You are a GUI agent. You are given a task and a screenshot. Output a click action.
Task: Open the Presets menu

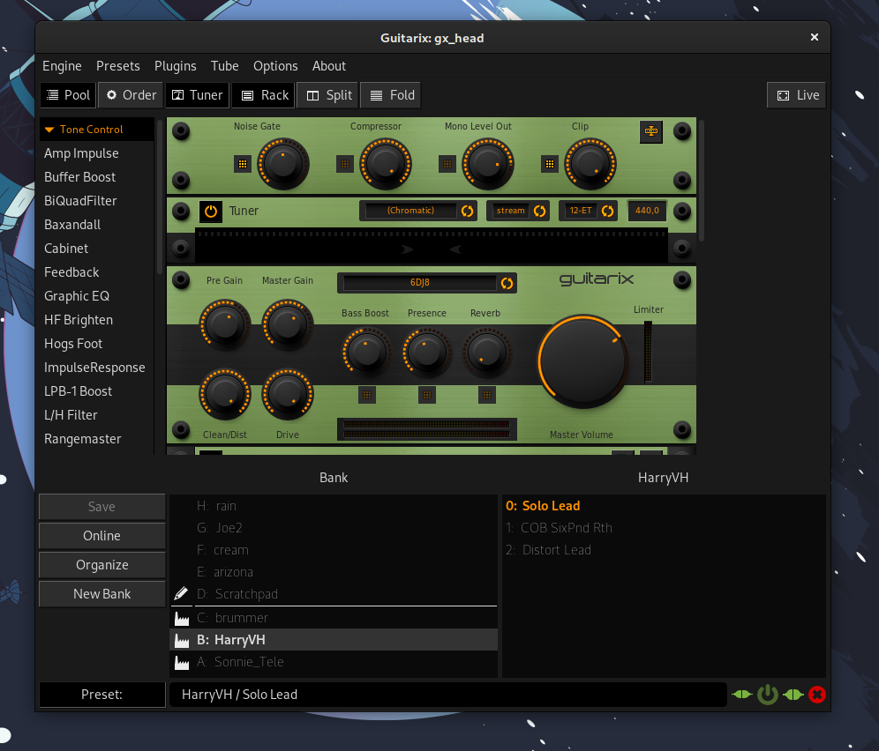click(117, 65)
